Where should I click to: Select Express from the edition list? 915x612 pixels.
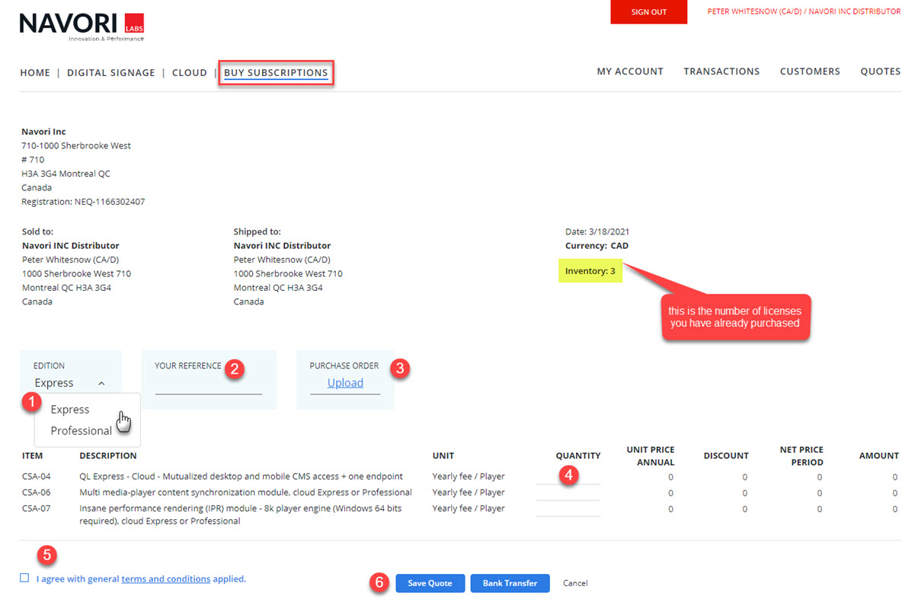coord(70,410)
